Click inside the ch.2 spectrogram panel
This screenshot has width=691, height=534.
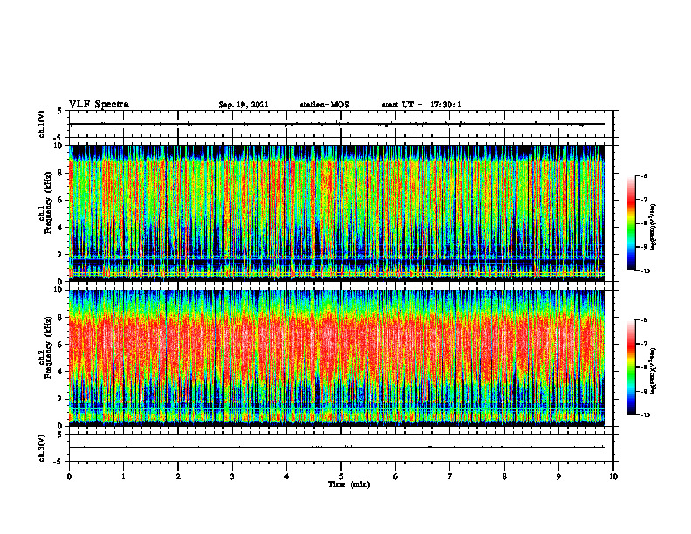coord(337,358)
